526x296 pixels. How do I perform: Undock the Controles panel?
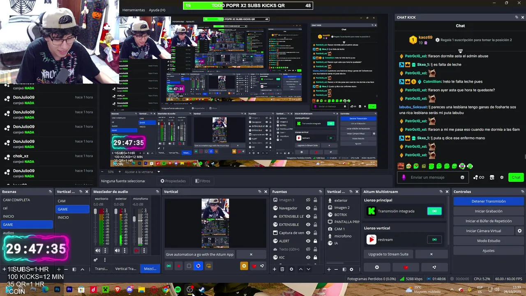tap(523, 192)
